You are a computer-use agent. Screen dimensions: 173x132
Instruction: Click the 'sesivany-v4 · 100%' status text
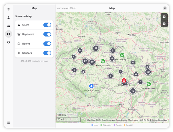tap(66, 8)
